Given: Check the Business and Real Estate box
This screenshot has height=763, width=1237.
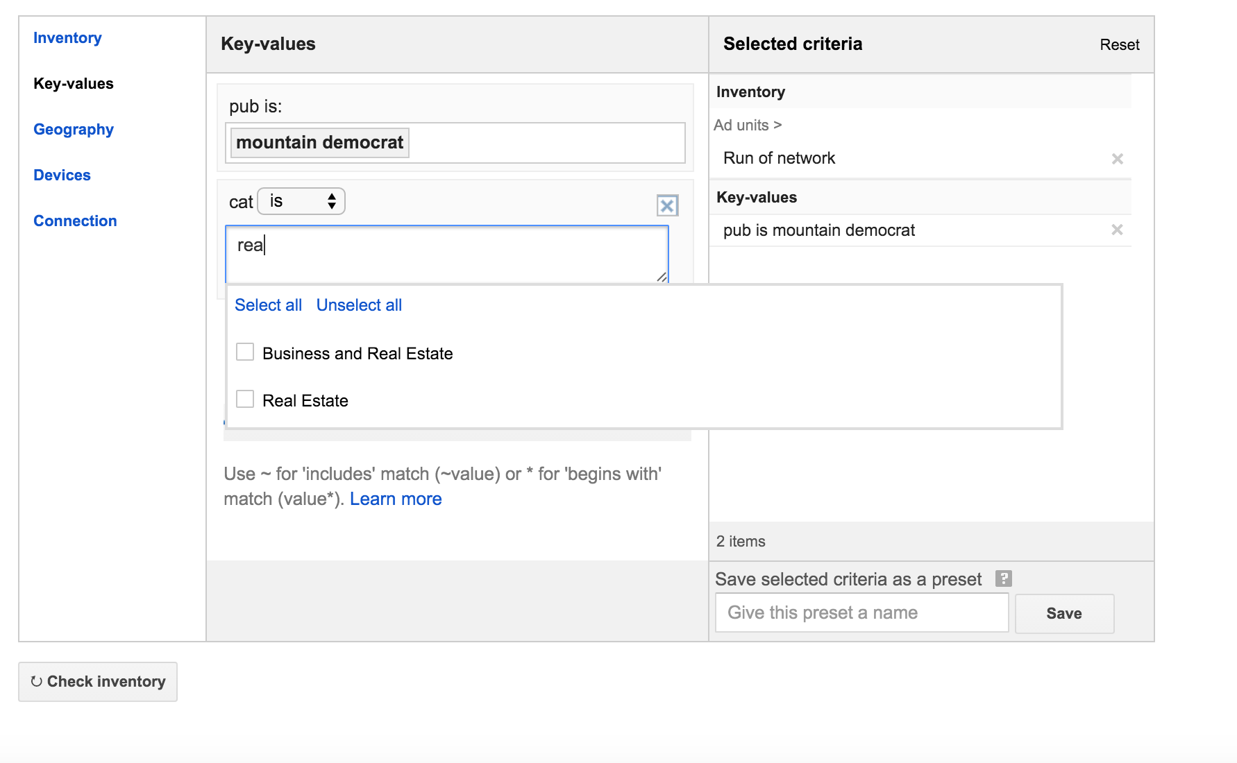Looking at the screenshot, I should pos(245,352).
